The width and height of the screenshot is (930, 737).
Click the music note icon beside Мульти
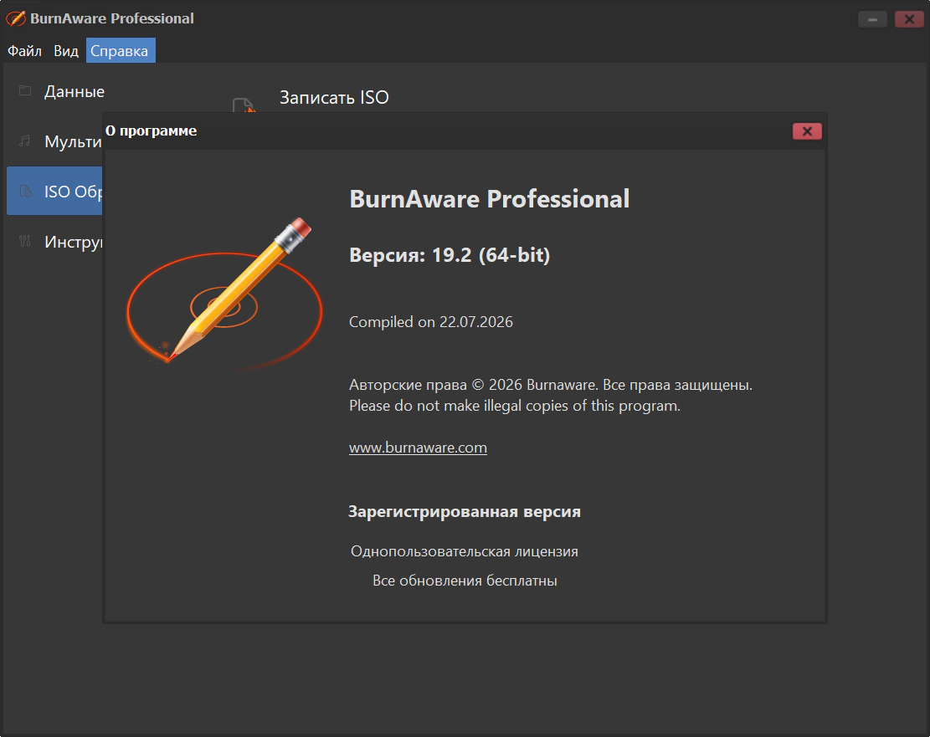[25, 141]
